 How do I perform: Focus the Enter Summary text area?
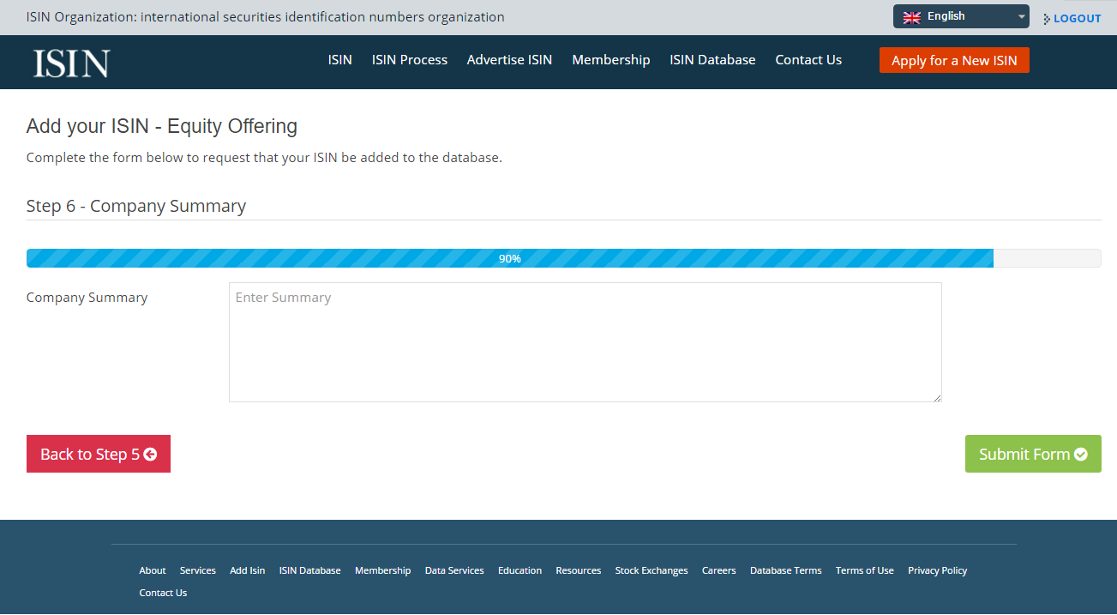coord(585,342)
